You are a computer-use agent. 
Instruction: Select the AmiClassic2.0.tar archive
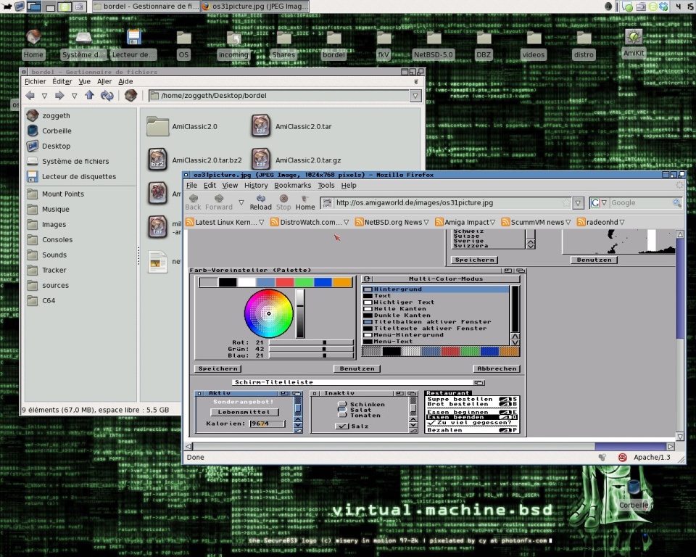[291, 126]
